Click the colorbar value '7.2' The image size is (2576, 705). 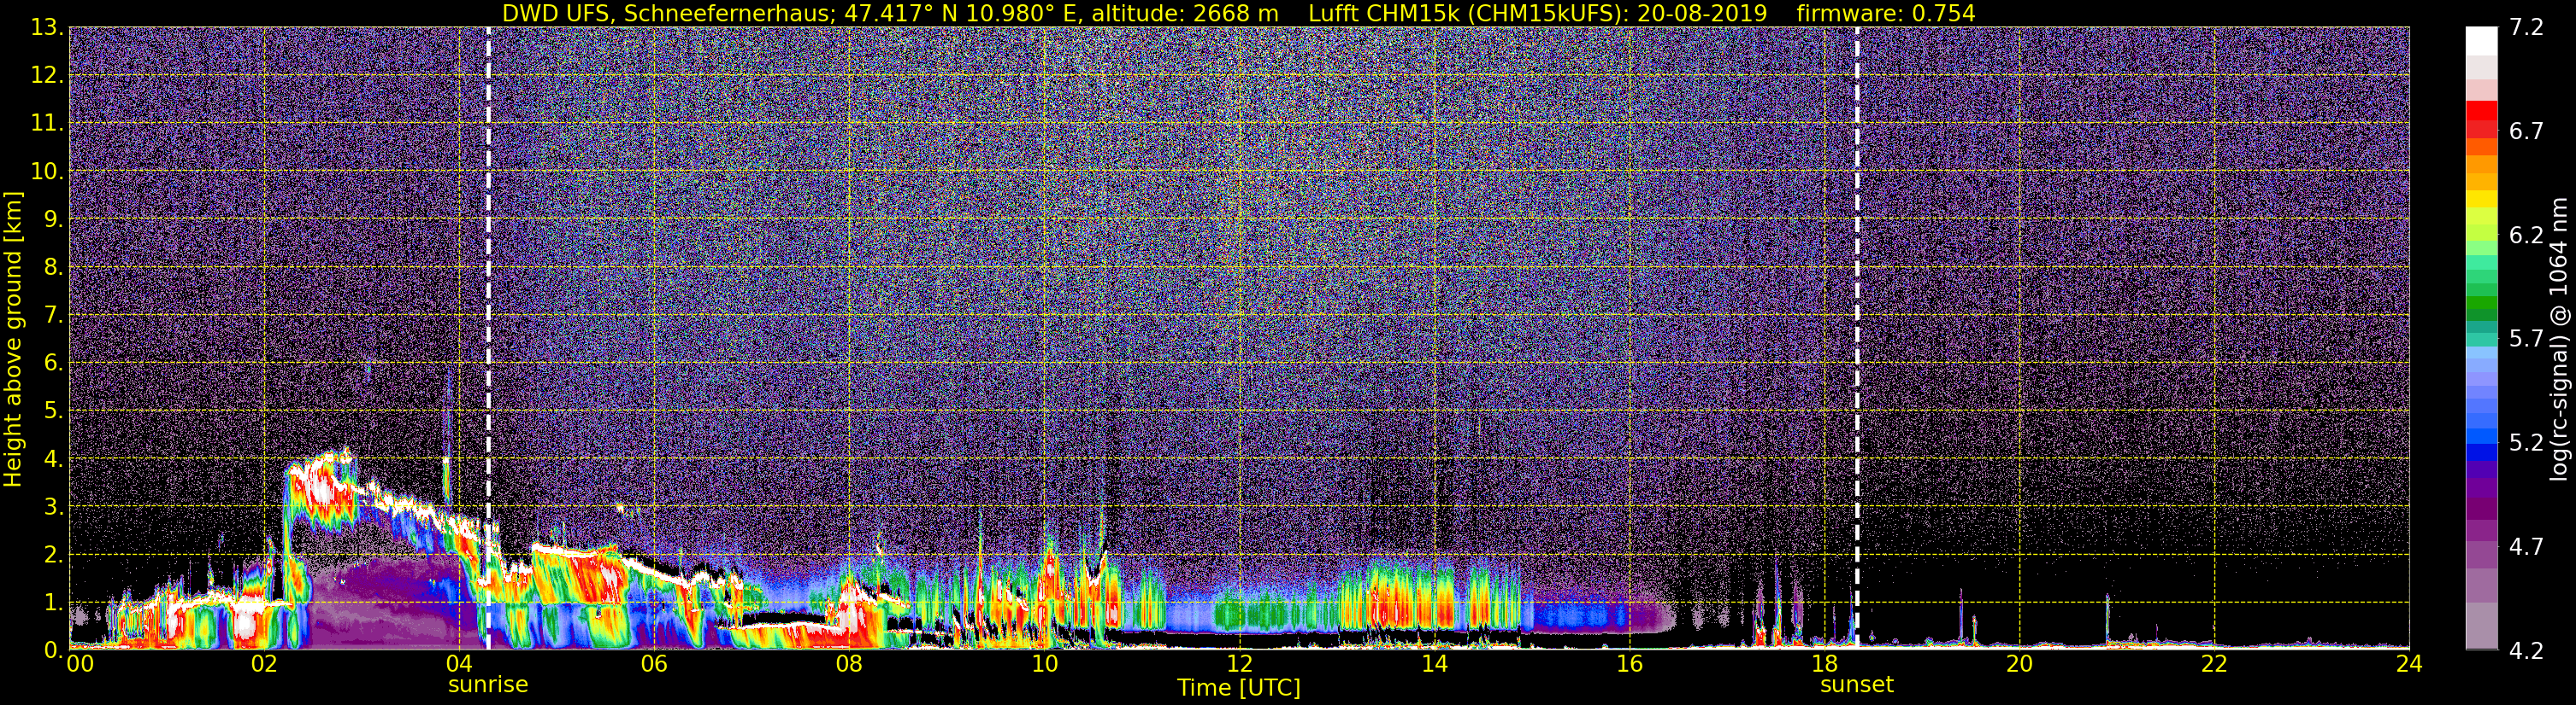click(2526, 27)
